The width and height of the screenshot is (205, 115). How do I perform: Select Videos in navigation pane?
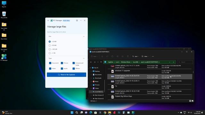(97, 88)
